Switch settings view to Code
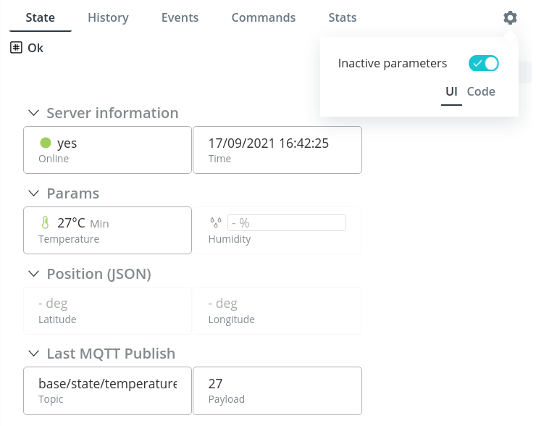 (x=481, y=91)
